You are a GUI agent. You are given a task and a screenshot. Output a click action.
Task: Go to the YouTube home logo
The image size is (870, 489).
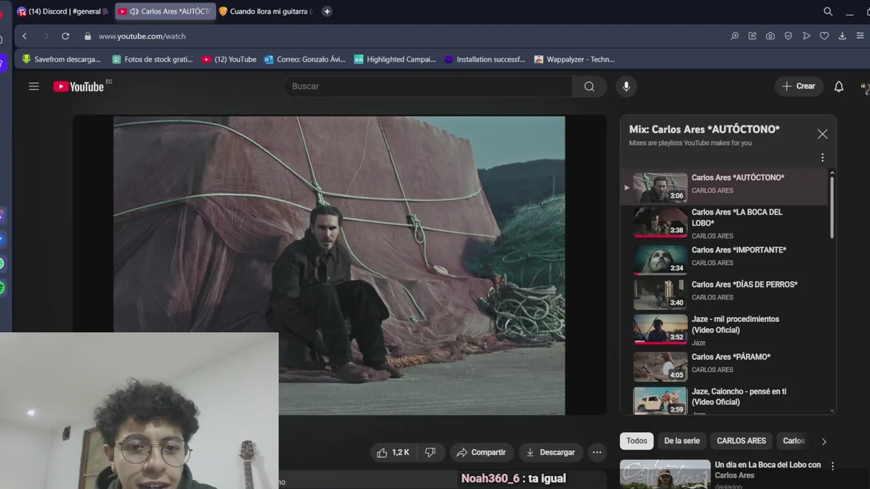click(x=78, y=86)
